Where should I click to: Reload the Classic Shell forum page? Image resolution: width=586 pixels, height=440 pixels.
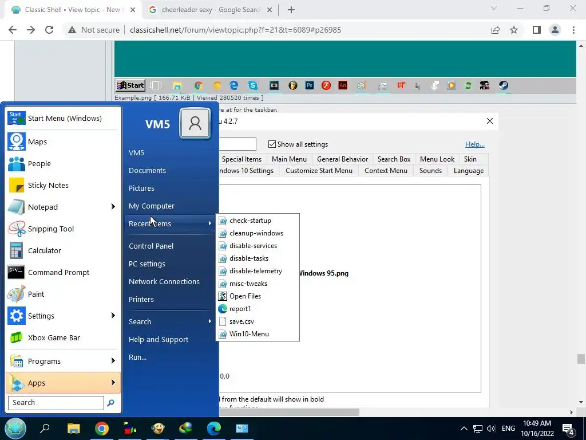(49, 30)
